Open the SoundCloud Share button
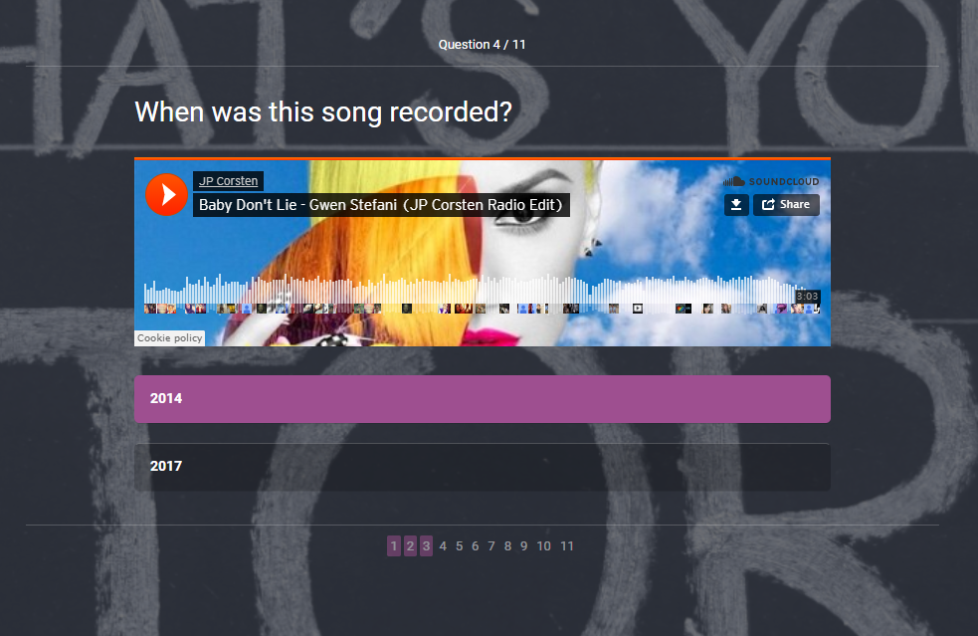This screenshot has height=636, width=978. tap(786, 205)
